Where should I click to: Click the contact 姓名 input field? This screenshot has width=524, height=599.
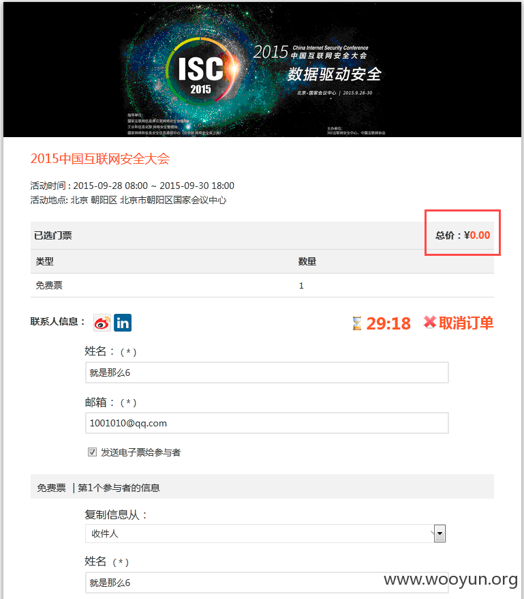[x=267, y=372]
